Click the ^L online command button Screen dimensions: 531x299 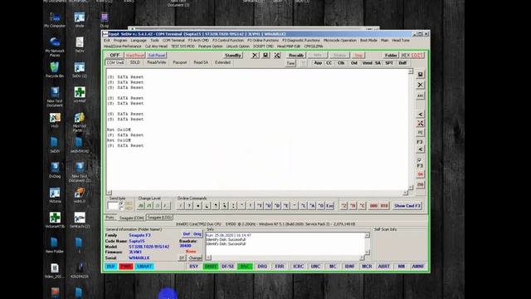304,206
